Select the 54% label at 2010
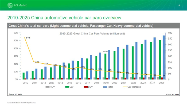 28,38
